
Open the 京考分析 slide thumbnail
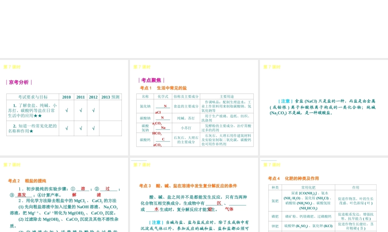(x=64, y=107)
